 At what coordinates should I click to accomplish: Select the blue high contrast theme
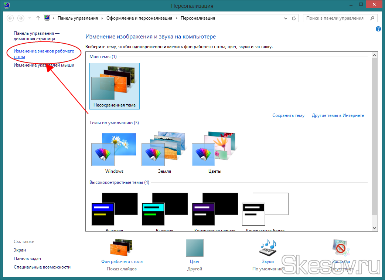click(115, 212)
